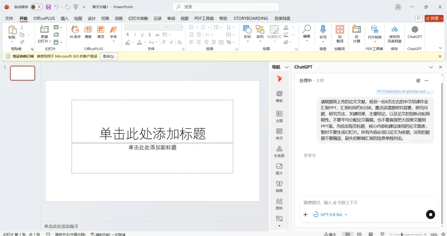447x236 pixels.
Task: Stop the ChatGPT response generation
Action: pyautogui.click(x=430, y=214)
